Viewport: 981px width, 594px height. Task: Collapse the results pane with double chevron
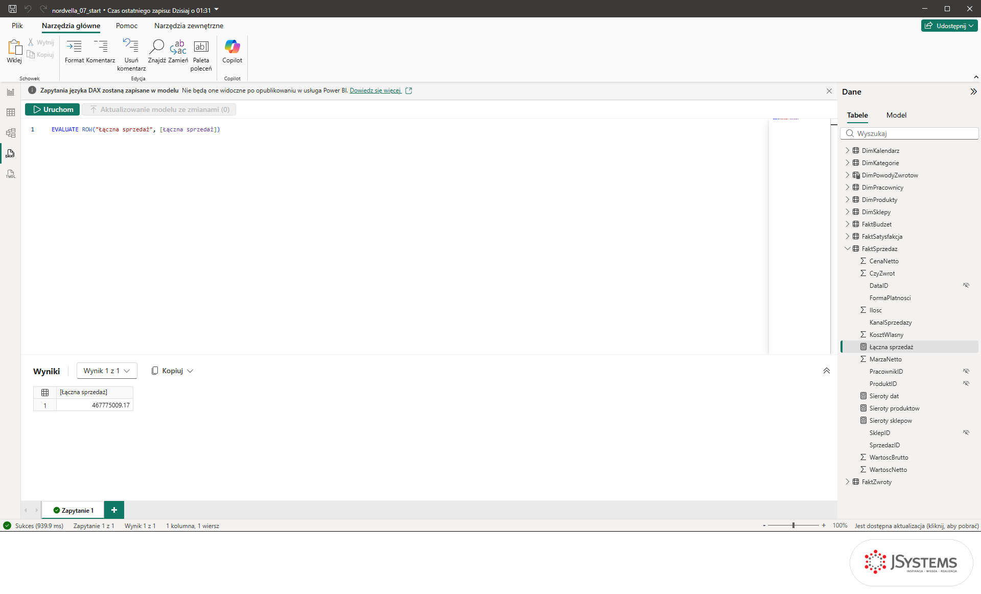pyautogui.click(x=826, y=371)
